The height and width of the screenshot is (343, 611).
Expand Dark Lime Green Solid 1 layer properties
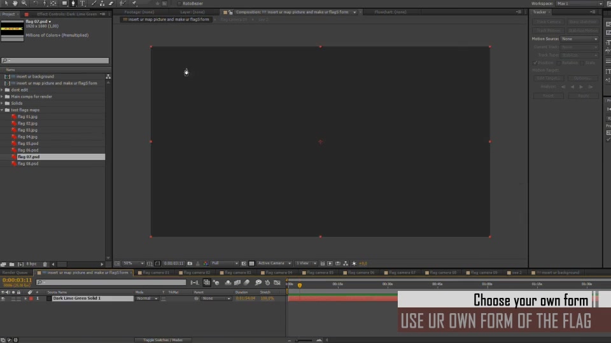[25, 299]
